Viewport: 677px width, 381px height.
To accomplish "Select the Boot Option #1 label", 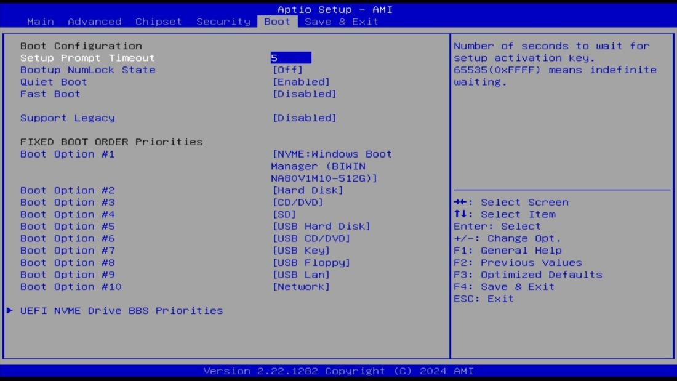I will 67,154.
